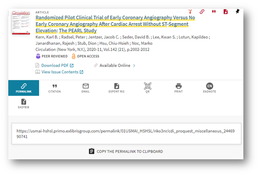The width and height of the screenshot is (260, 176).
Task: Select the Permalink tab
Action: [x=24, y=88]
